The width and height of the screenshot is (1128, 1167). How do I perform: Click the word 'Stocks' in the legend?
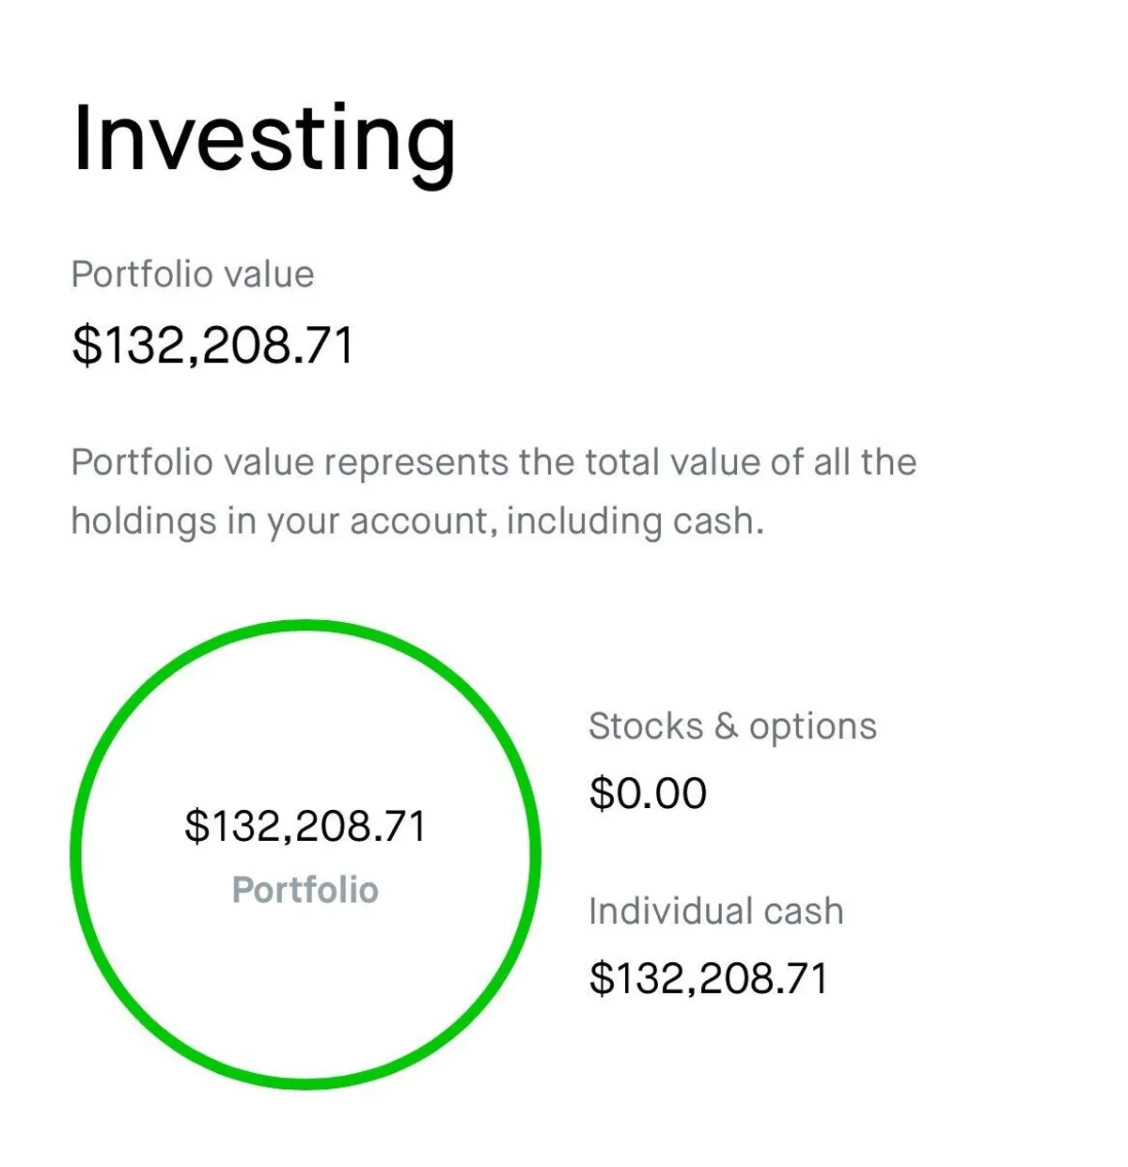[646, 726]
